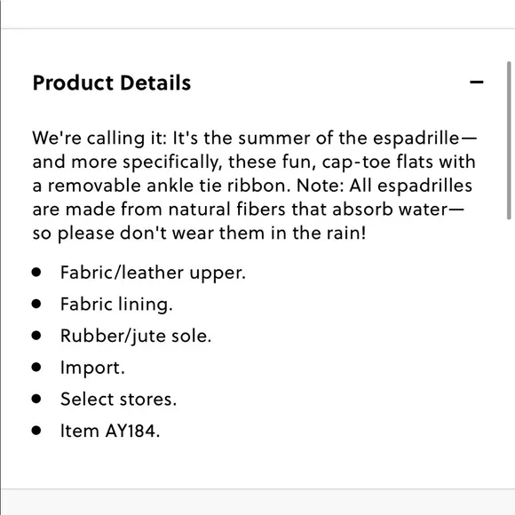Screen dimensions: 515x515
Task: Click the bullet dot beside Import
Action: [x=36, y=368]
